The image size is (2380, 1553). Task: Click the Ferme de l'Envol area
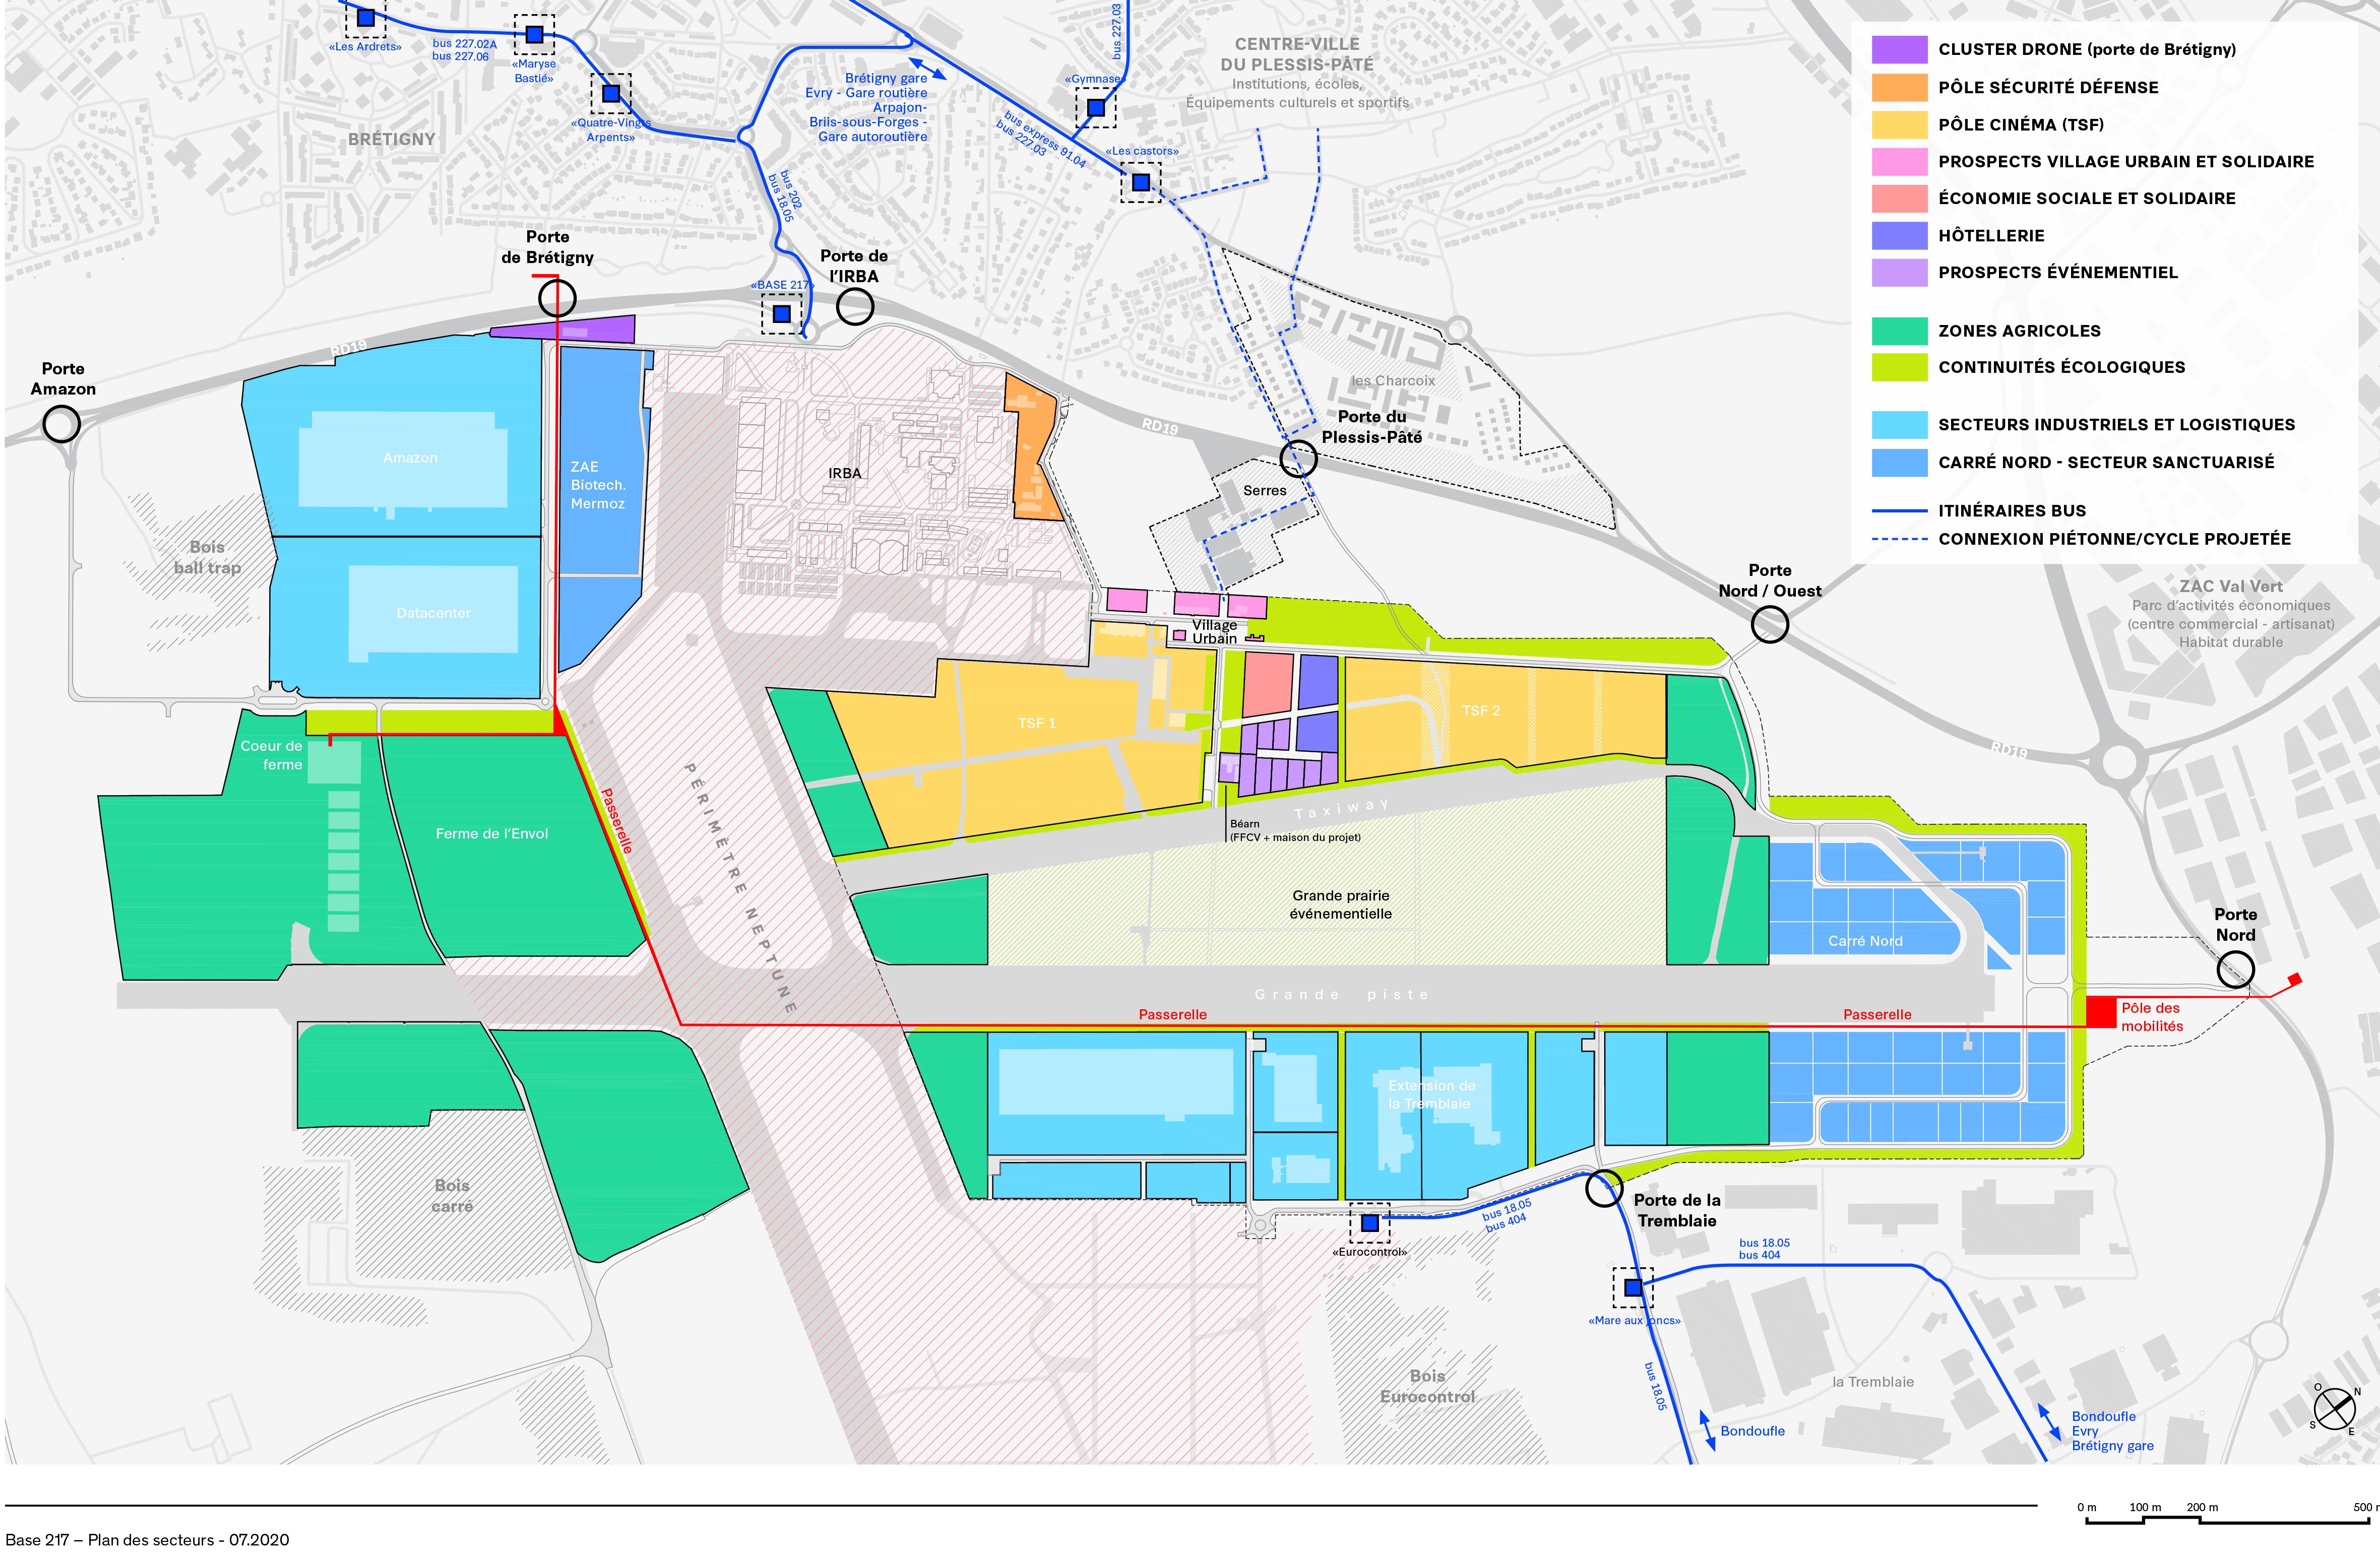491,833
